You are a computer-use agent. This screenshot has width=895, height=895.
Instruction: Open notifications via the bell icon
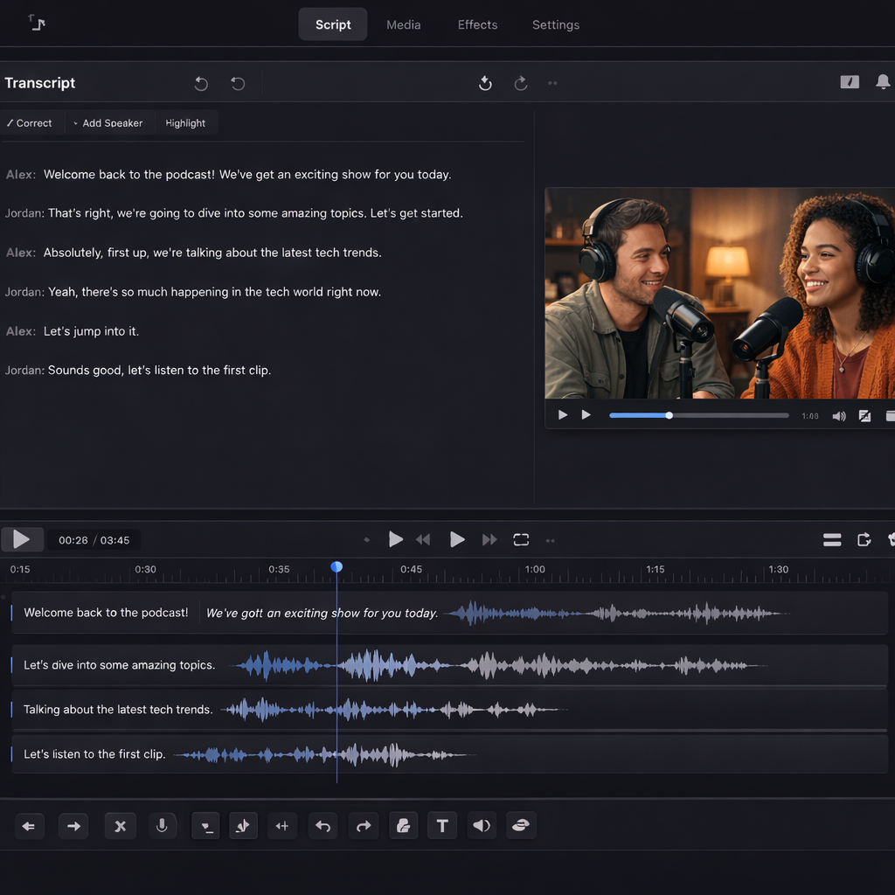point(883,81)
